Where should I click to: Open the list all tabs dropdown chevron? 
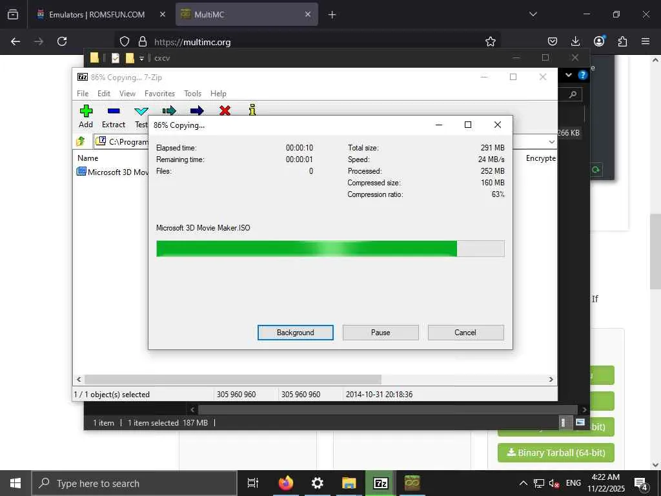[533, 14]
